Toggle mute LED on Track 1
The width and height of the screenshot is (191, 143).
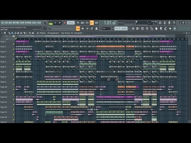[x=14, y=44]
